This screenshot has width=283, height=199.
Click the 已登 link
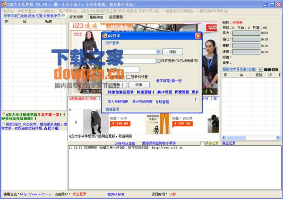39,16
